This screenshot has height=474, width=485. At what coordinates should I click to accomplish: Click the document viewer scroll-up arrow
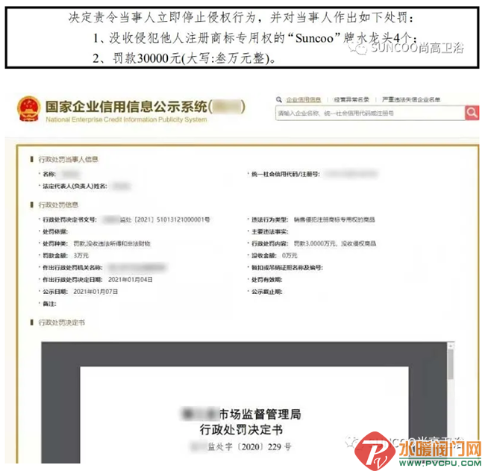(451, 346)
